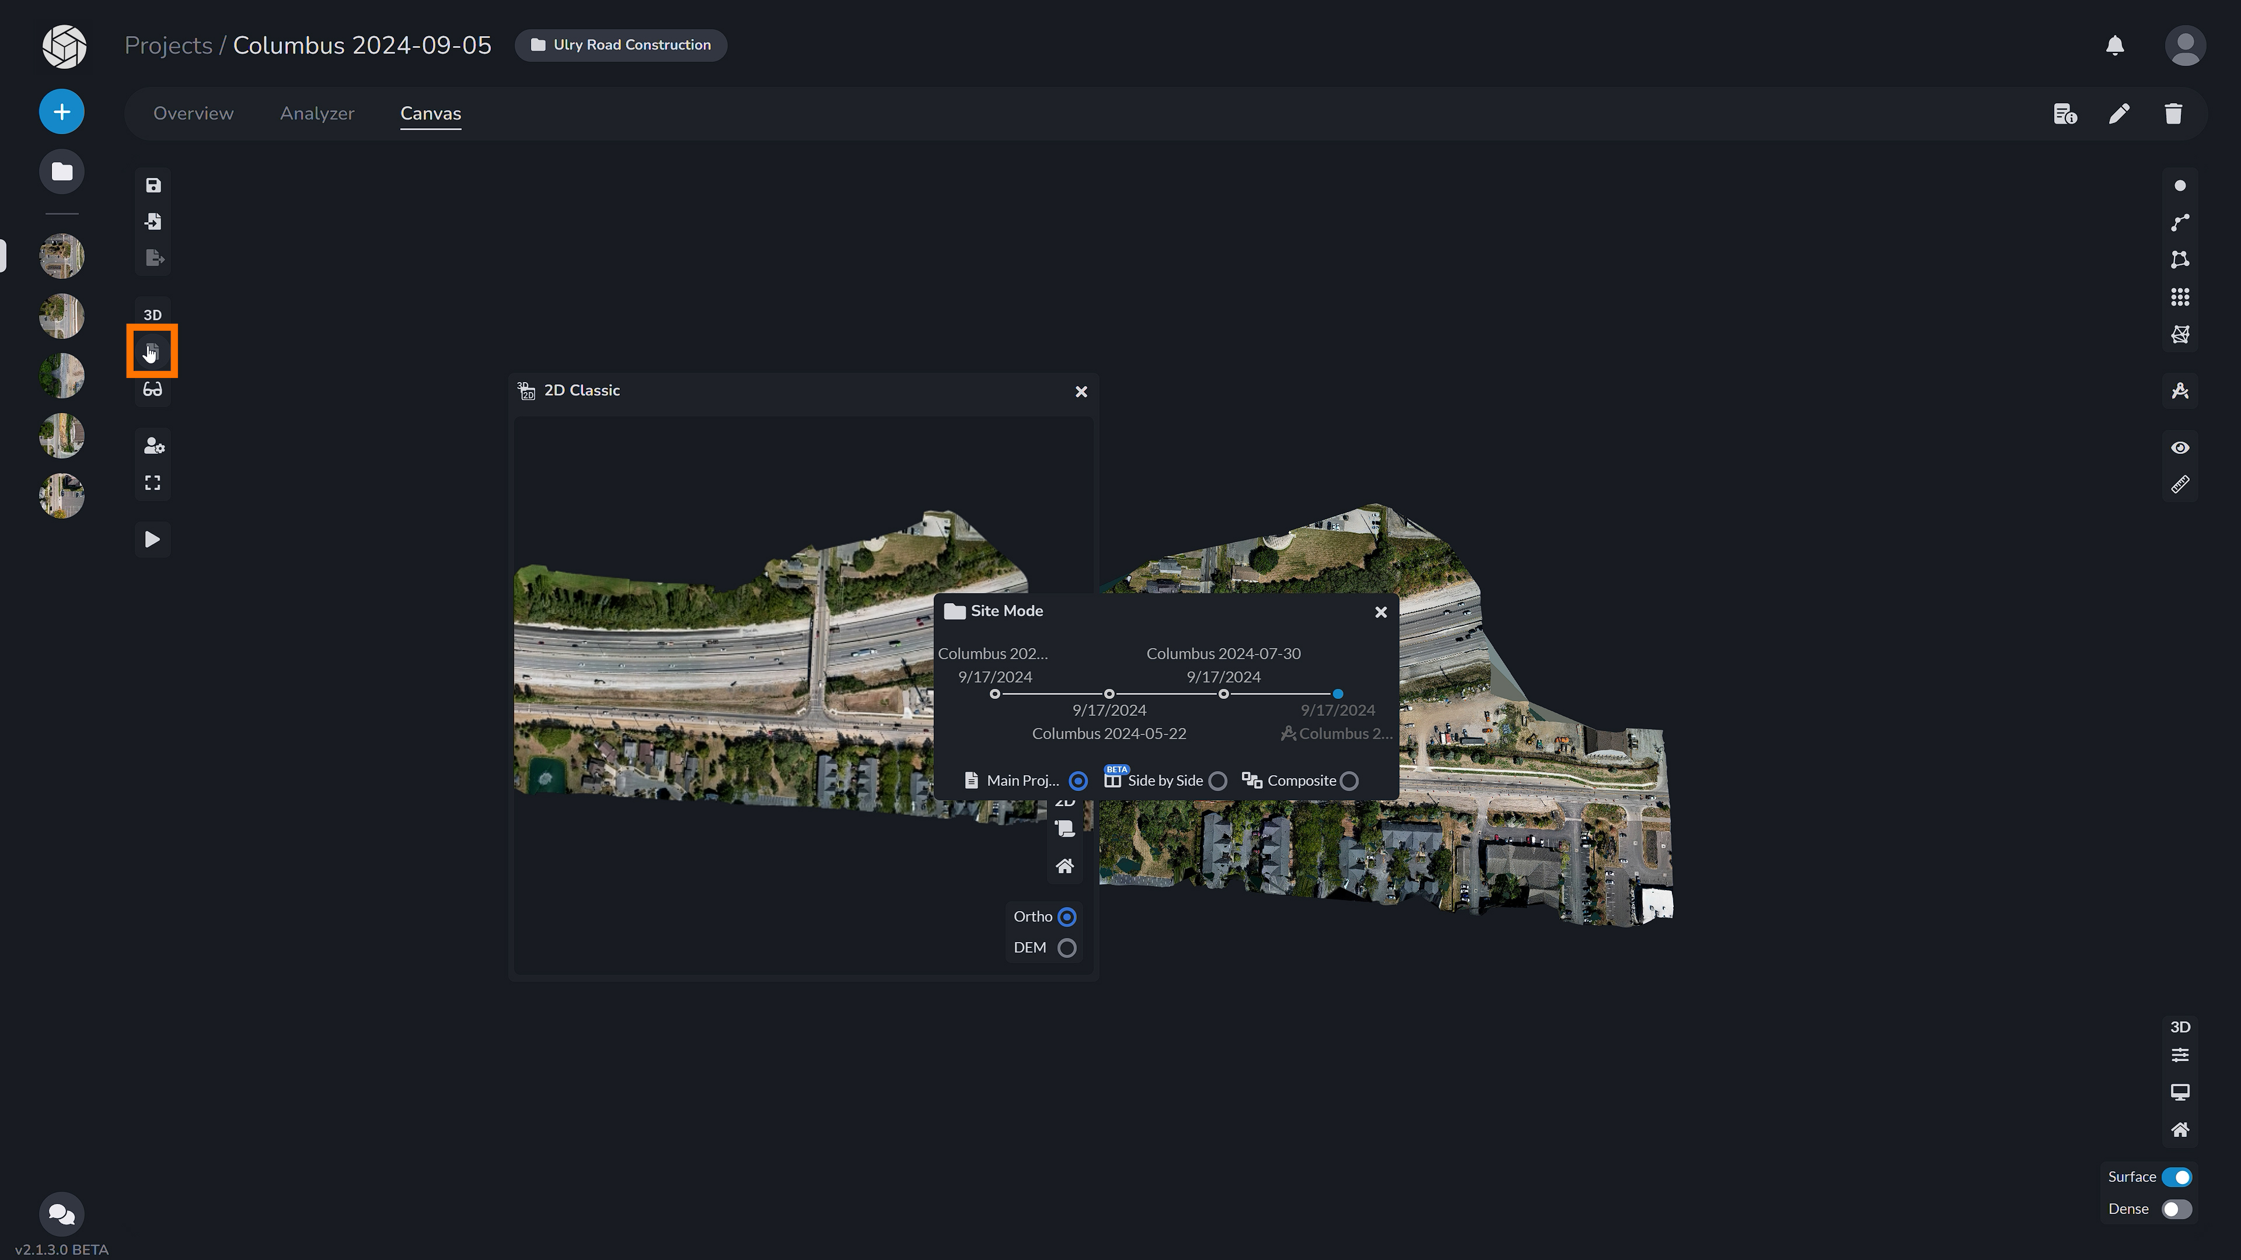
Task: Open the Overview tab
Action: click(193, 113)
